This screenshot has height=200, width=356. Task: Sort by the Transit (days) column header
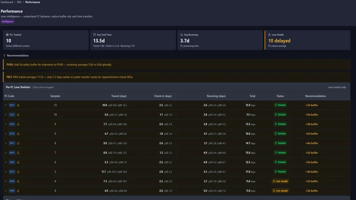pos(119,96)
